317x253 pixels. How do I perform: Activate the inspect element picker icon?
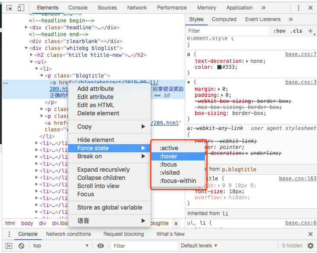click(x=10, y=8)
